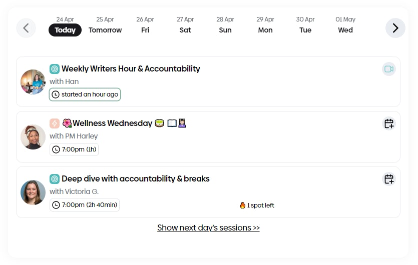This screenshot has width=418, height=265.
Task: Switch to Tomorrow 25 Apr tab
Action: coord(105,25)
